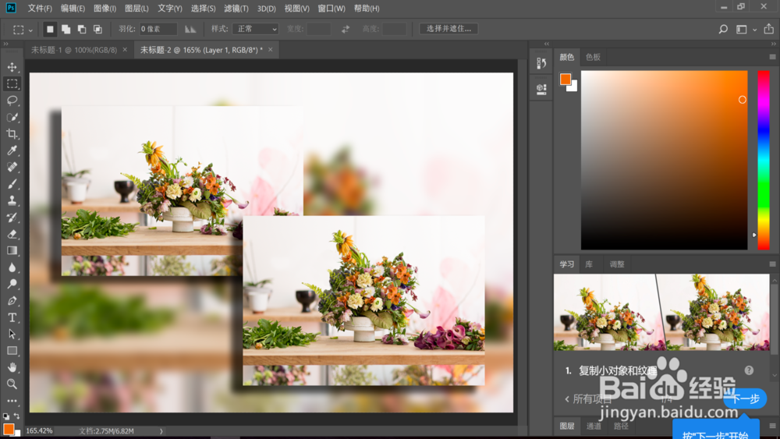Viewport: 780px width, 439px height.
Task: Expand the toolbar double-arrow at top left
Action: point(6,44)
